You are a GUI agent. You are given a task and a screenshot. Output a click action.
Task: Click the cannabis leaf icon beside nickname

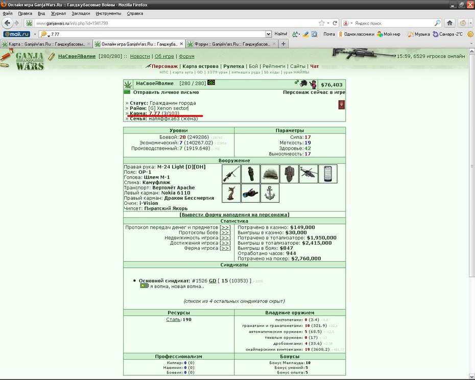pos(128,84)
